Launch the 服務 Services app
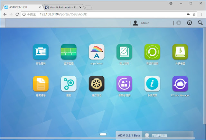This screenshot has width=206, height=140. click(69, 84)
